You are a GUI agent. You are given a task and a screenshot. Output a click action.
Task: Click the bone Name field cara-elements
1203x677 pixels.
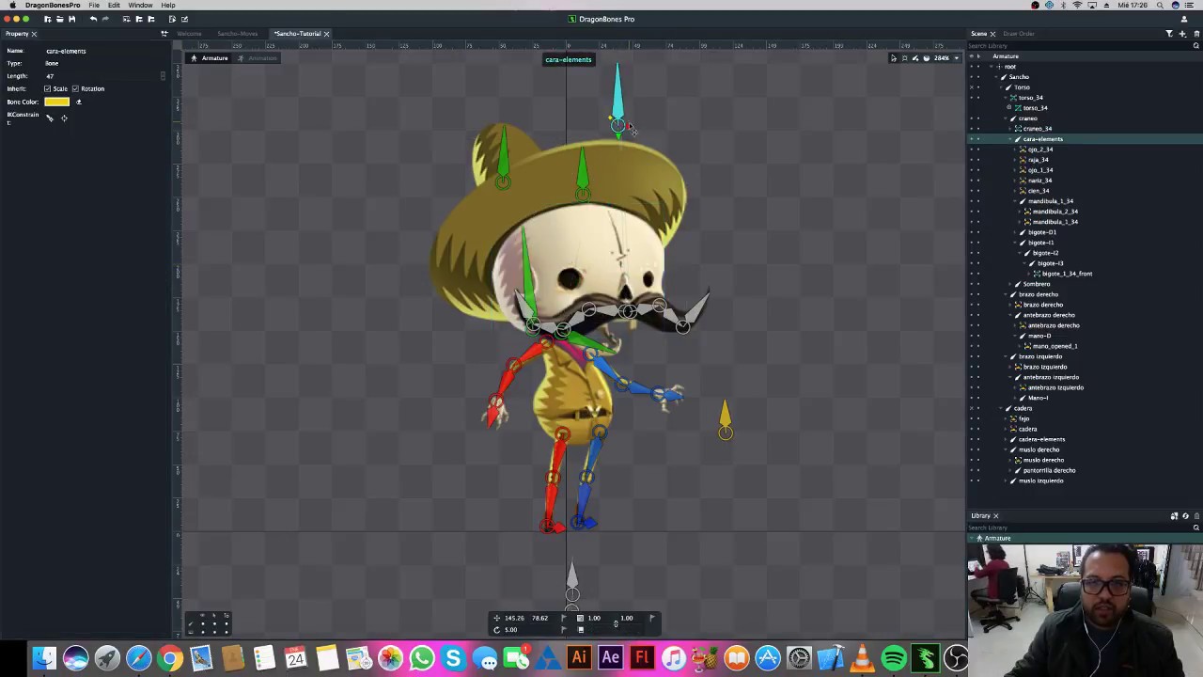[103, 51]
